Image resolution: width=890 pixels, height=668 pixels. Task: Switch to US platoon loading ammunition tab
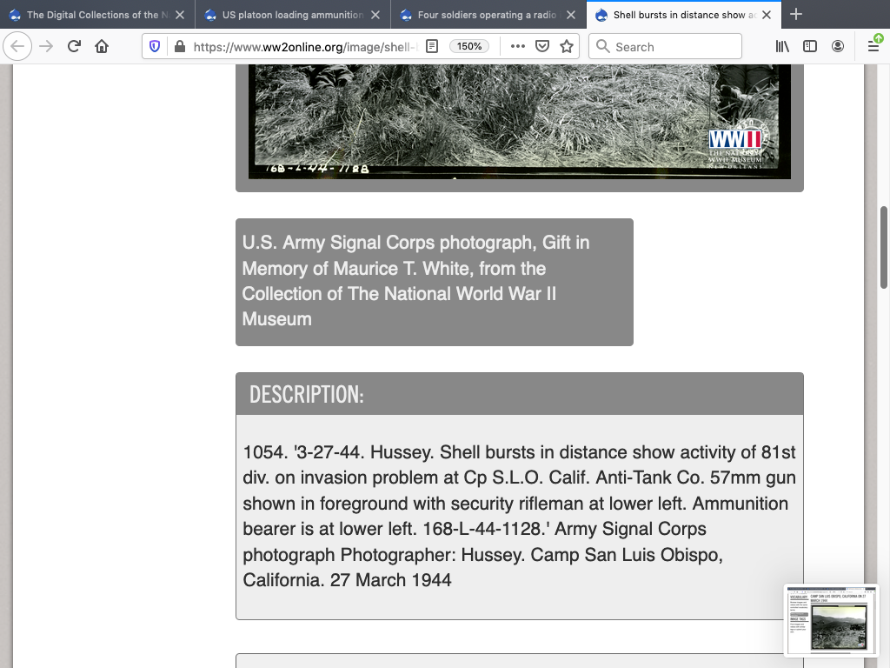(291, 15)
